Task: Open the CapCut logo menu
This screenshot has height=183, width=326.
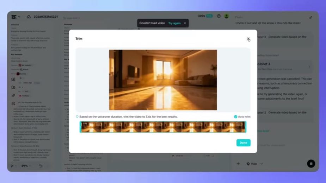Action: [14, 17]
